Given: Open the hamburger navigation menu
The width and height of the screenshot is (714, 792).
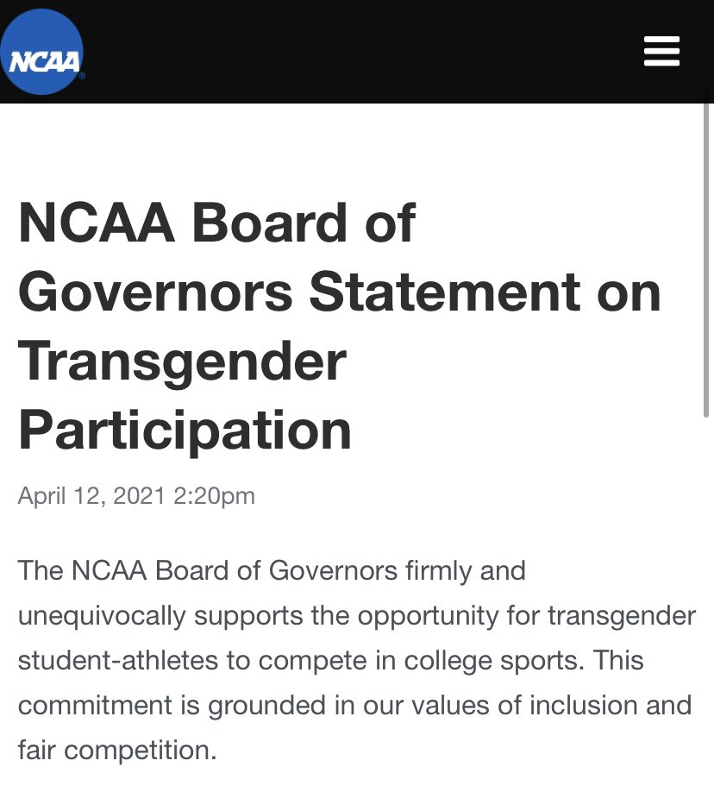Looking at the screenshot, I should pos(661,52).
